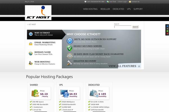Select the Email Marketing slider tab
Image resolution: width=169 pixels, height=112 pixels.
[45, 43]
